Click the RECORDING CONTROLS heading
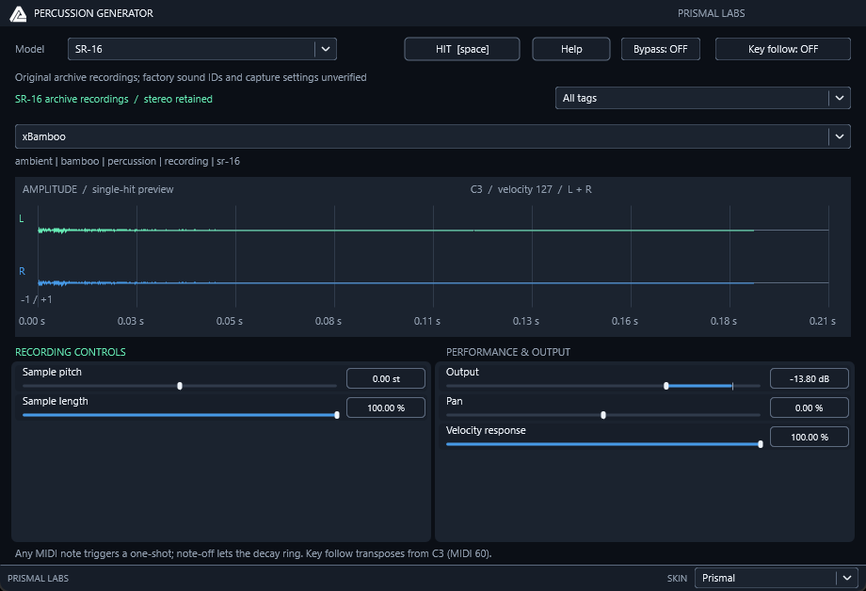866x591 pixels. click(71, 352)
